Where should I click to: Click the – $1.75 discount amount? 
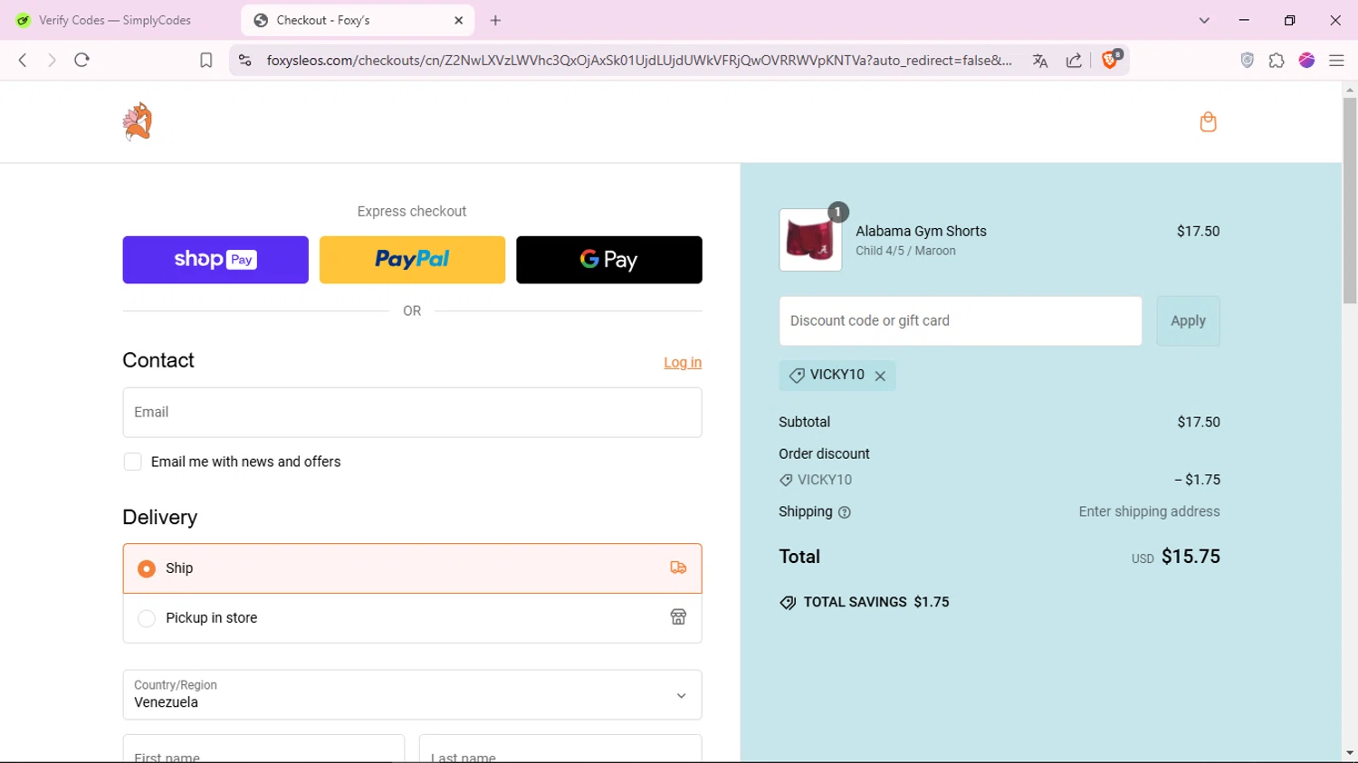point(1197,480)
